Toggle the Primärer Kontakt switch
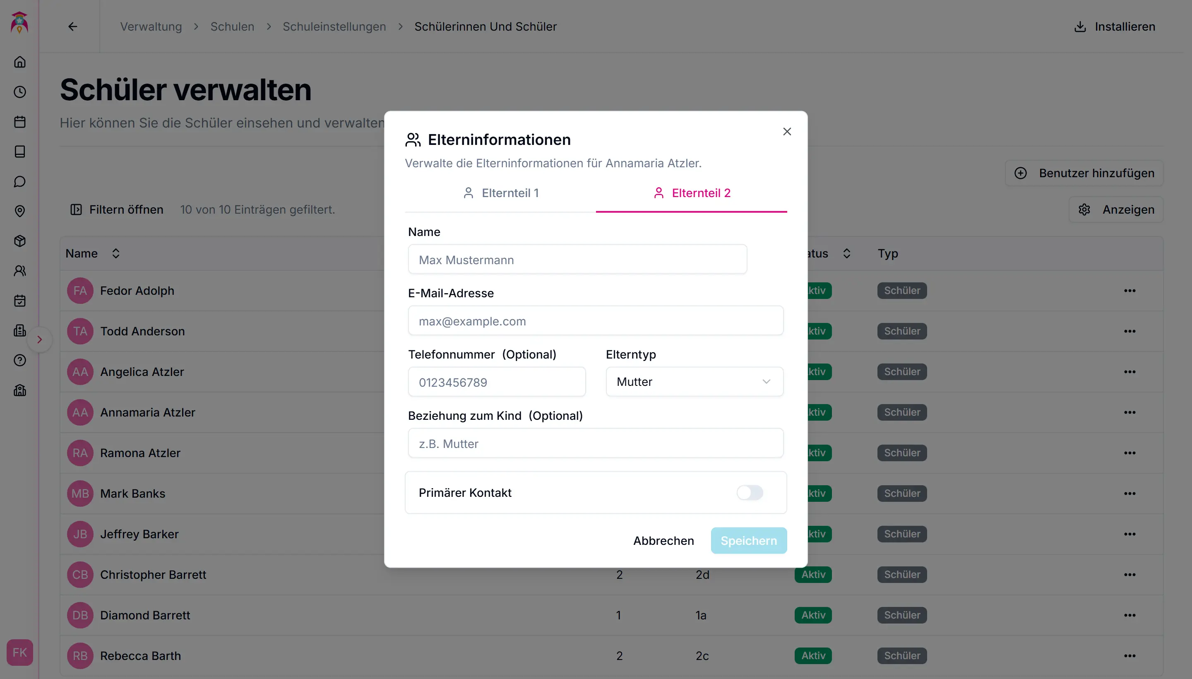The height and width of the screenshot is (679, 1192). tap(750, 492)
